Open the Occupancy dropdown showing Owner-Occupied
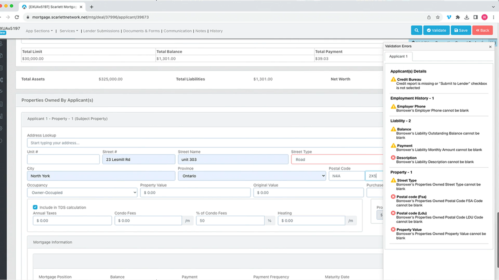The image size is (499, 280). [82, 193]
